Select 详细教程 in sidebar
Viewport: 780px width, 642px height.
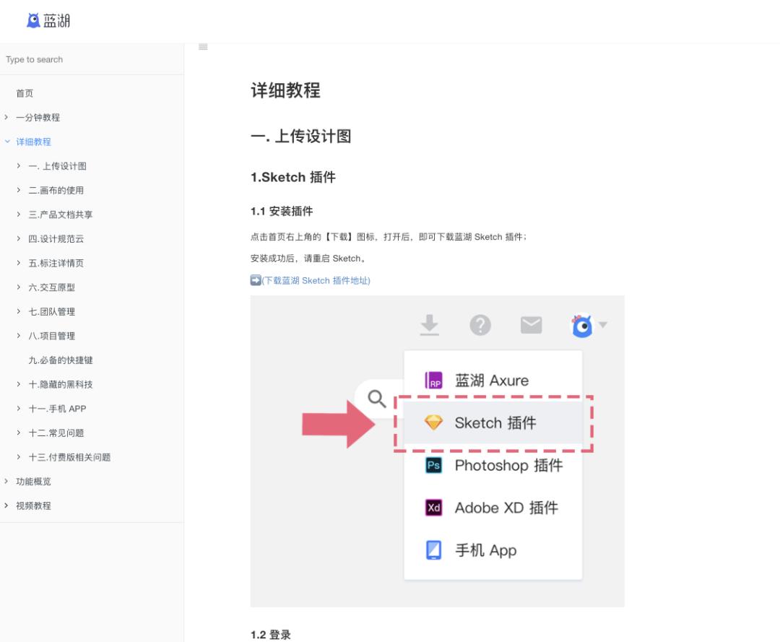33,142
